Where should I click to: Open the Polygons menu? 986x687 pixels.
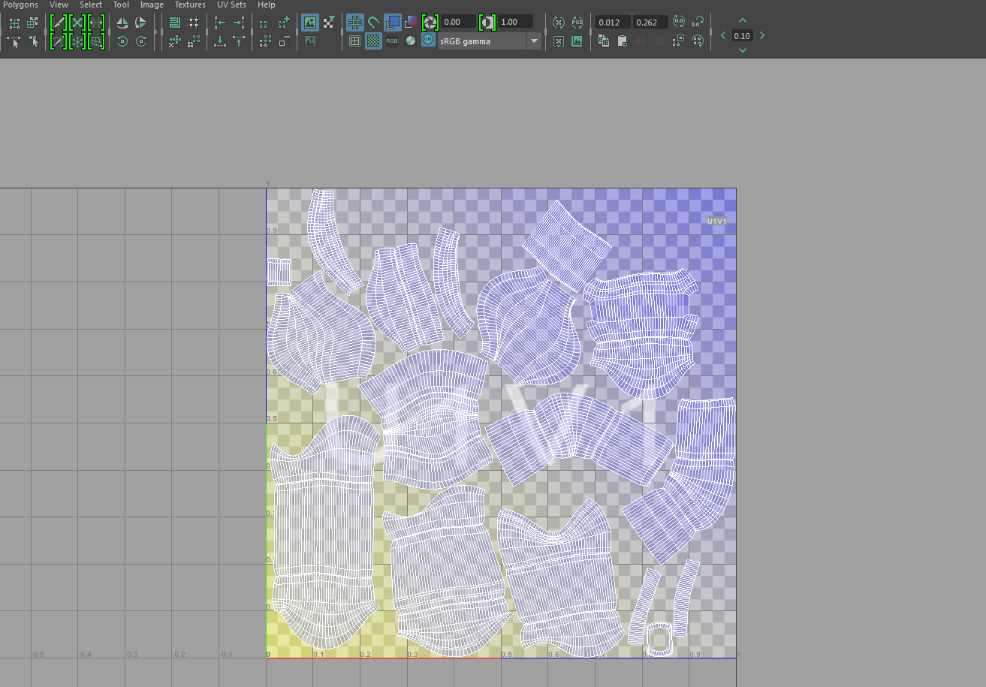pos(20,5)
